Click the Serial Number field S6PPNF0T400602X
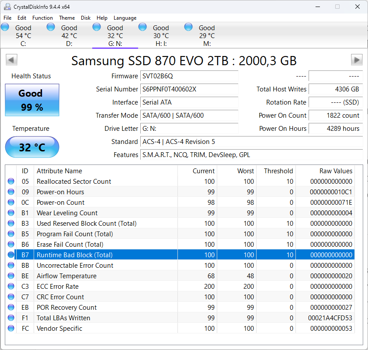Screen dimensions: 368x350 coord(189,89)
